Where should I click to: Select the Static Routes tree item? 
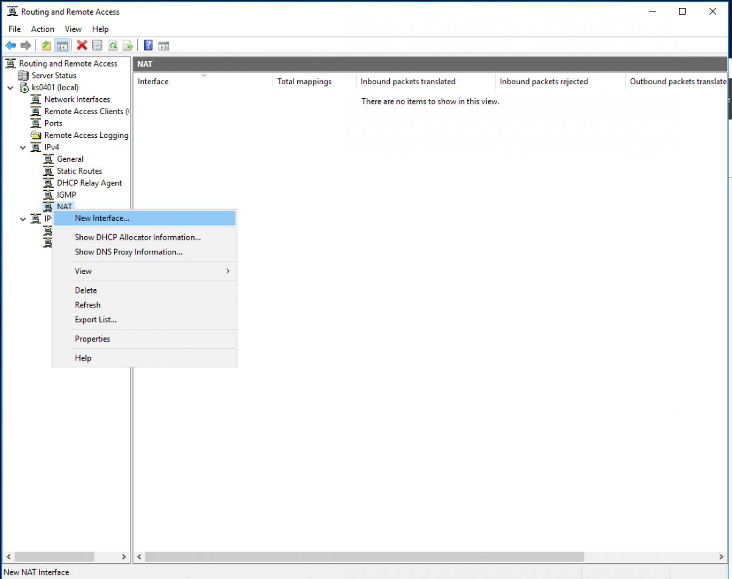point(79,171)
